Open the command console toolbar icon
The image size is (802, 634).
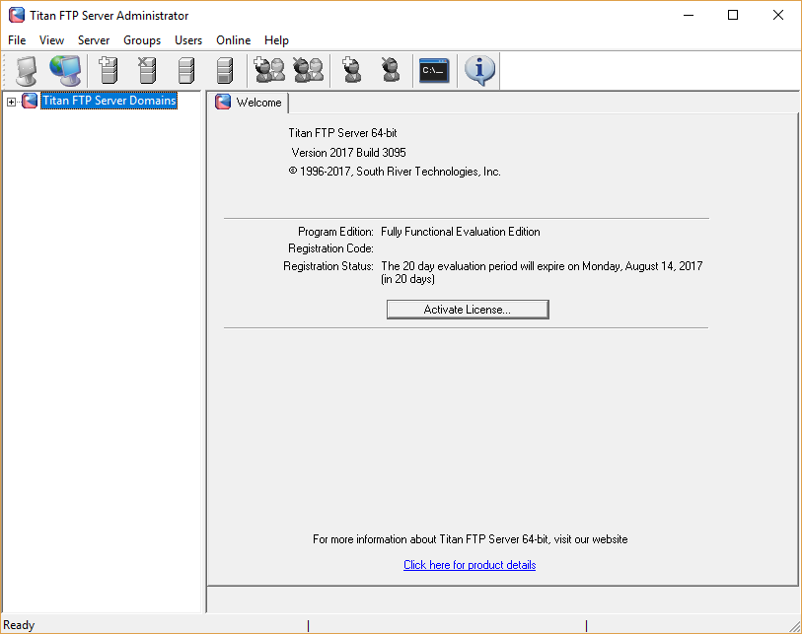click(x=434, y=71)
